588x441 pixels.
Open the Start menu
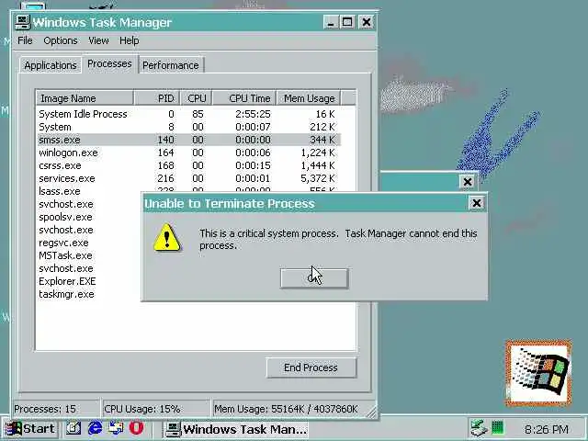30,429
